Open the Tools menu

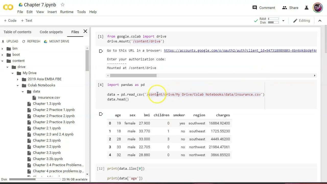(81, 12)
